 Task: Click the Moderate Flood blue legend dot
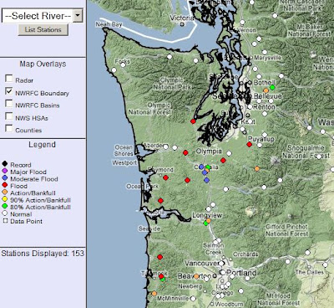5,177
